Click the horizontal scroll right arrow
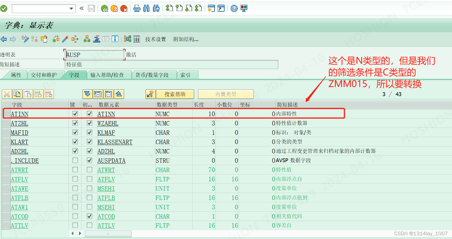 click(x=80, y=233)
